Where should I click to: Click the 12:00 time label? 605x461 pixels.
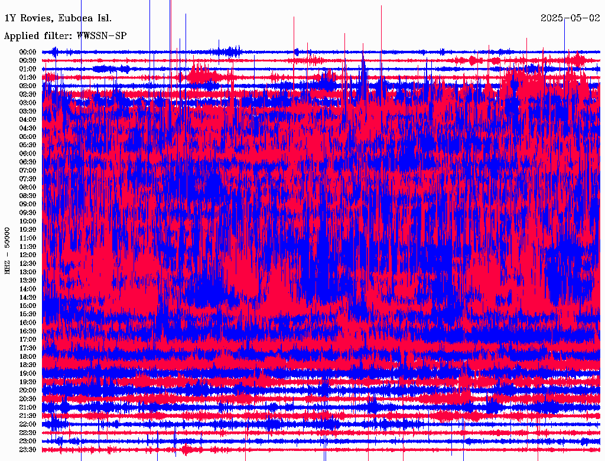(28, 255)
